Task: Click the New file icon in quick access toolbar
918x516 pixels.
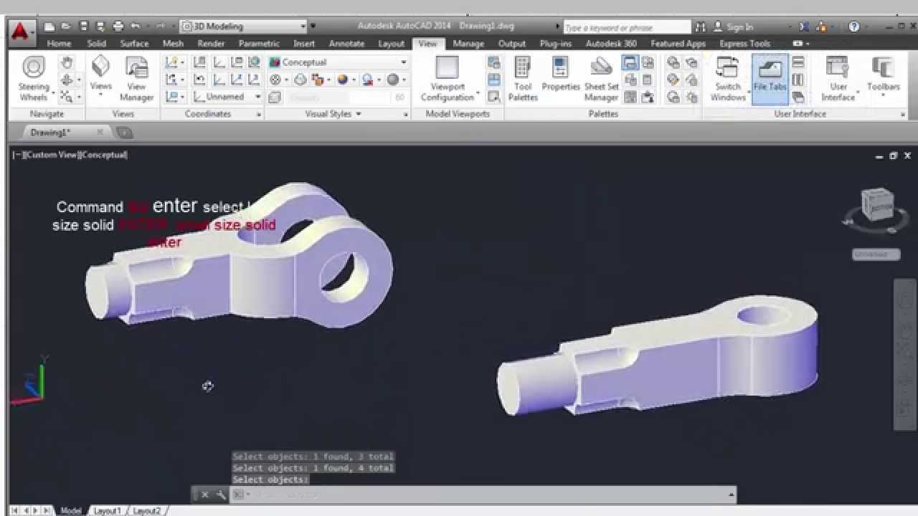Action: click(x=49, y=27)
